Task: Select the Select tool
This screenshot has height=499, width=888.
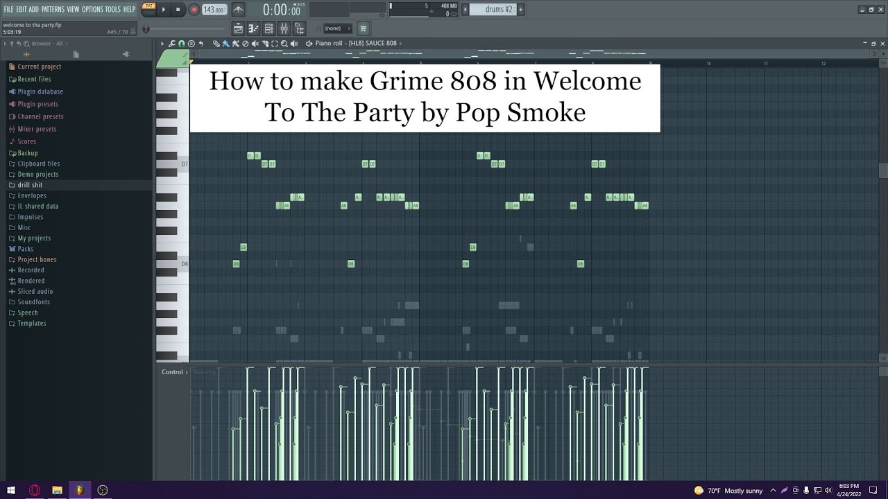Action: pyautogui.click(x=275, y=44)
